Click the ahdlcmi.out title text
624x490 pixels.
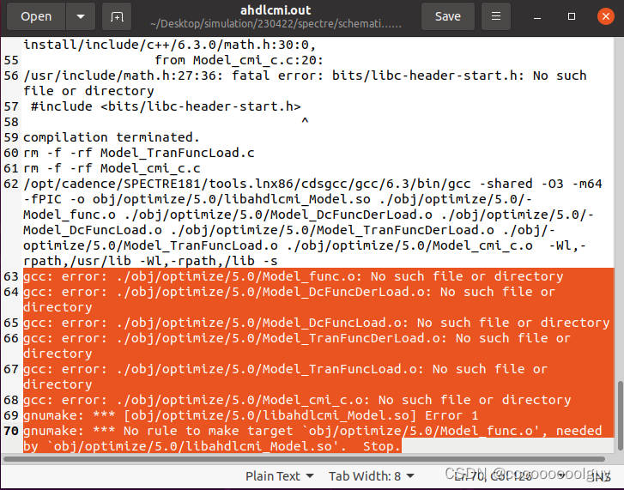276,10
